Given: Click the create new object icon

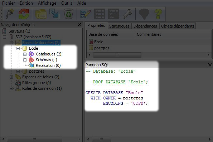Looking at the screenshot, I should tap(55, 14).
